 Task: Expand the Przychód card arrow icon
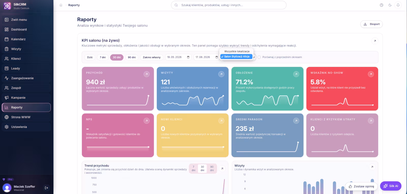(x=147, y=74)
